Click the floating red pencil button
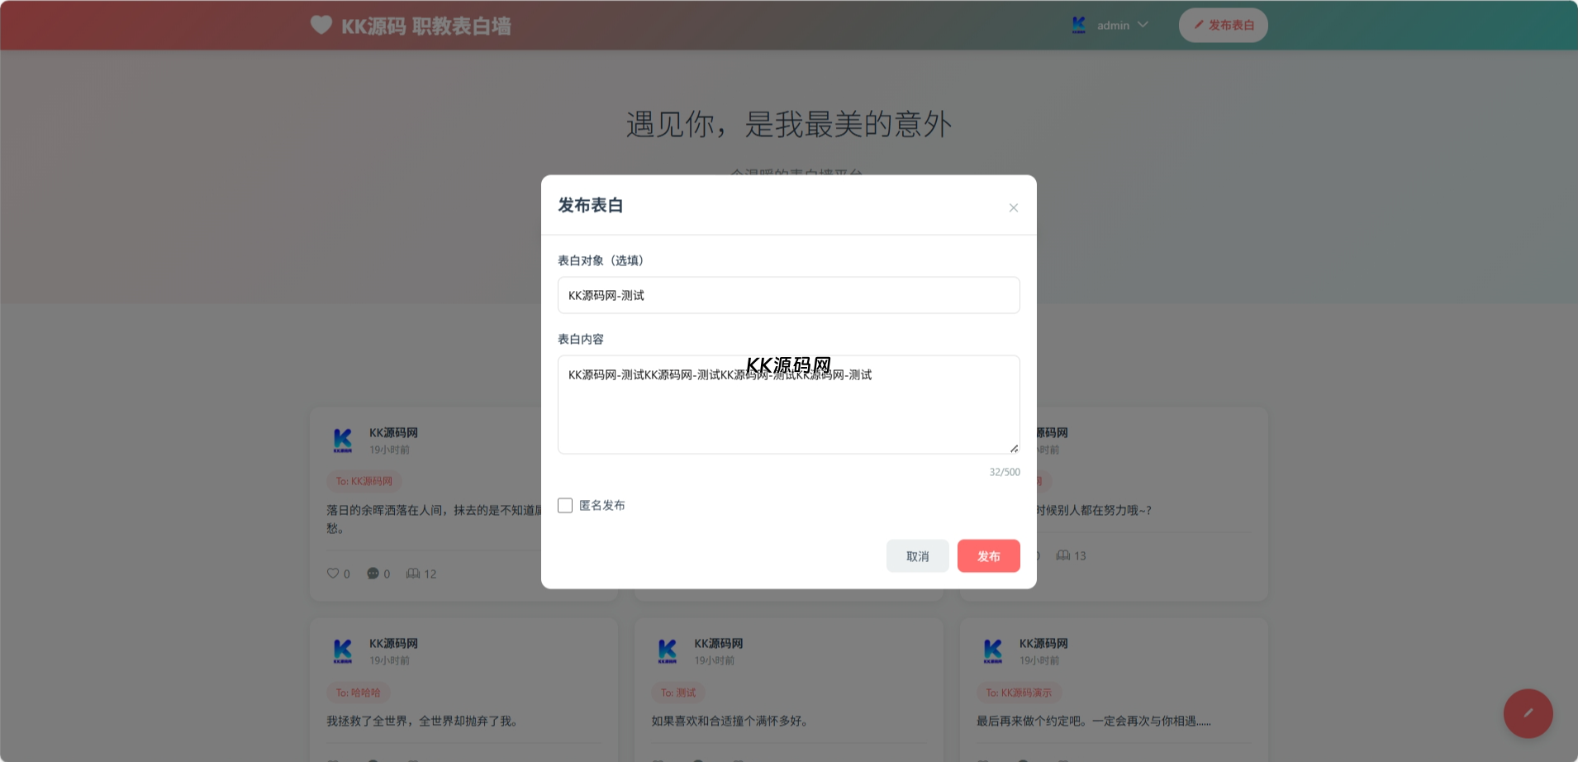 (x=1528, y=713)
